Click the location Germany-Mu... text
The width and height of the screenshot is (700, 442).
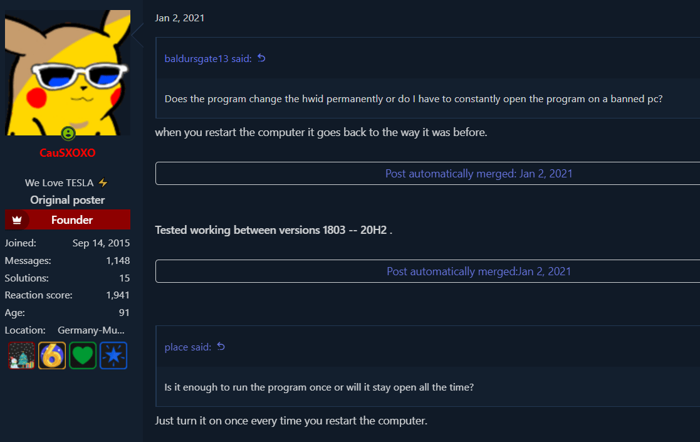coord(91,330)
